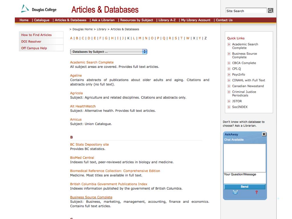Open My Library Account menu item

pyautogui.click(x=196, y=20)
